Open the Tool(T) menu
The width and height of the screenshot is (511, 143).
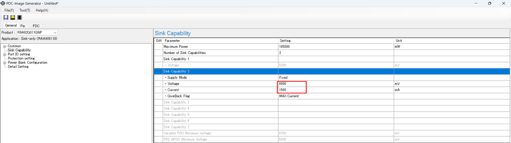click(25, 10)
